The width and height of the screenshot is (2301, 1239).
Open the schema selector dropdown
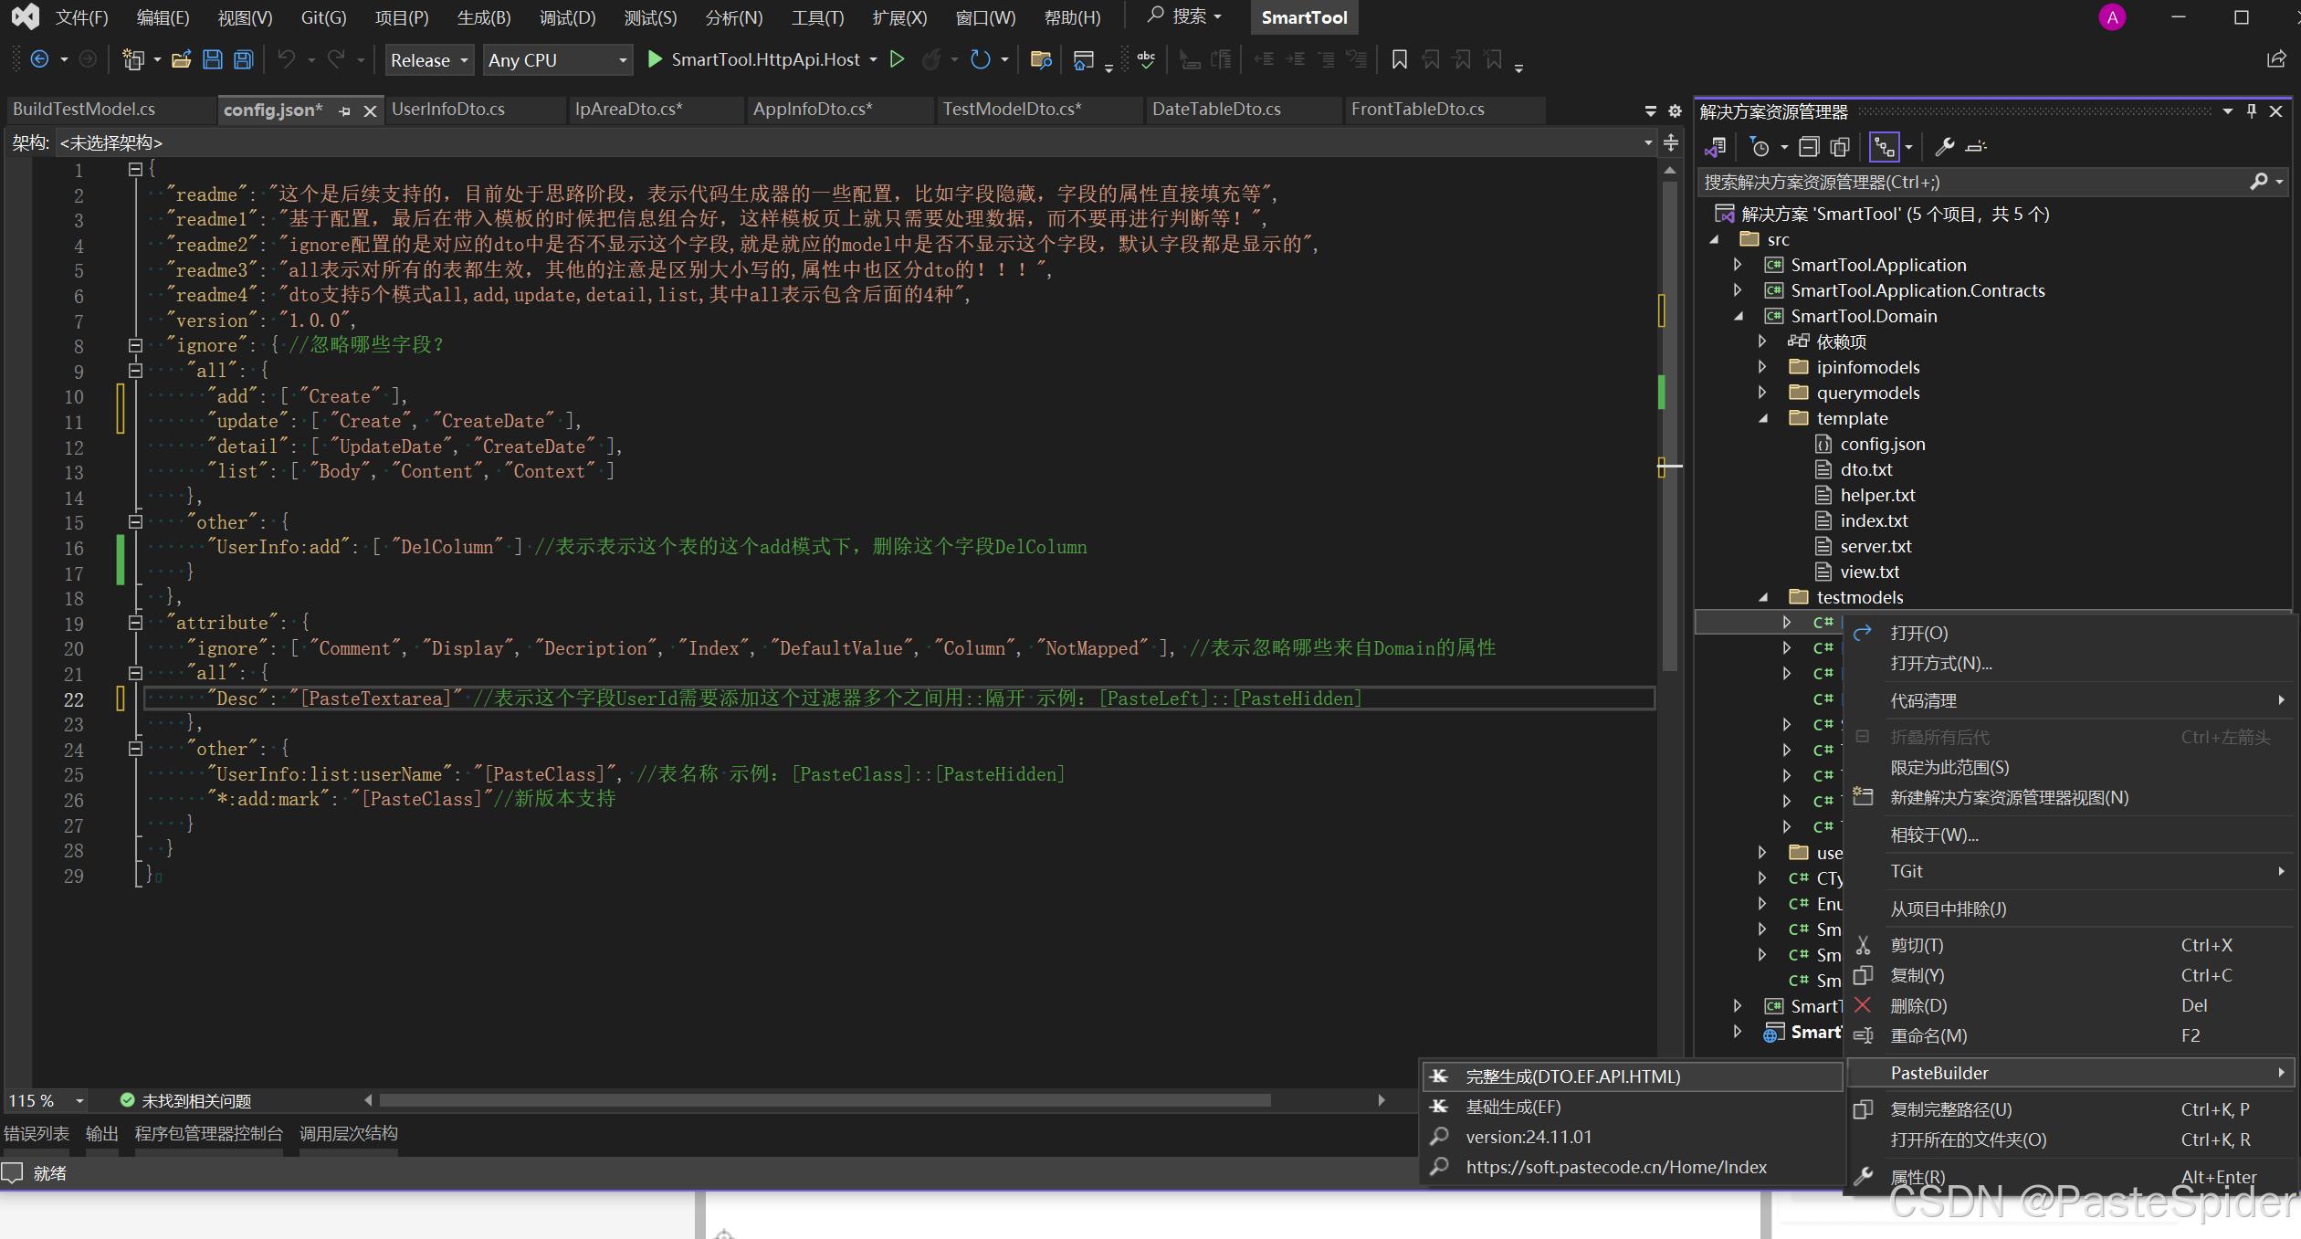coord(1648,143)
